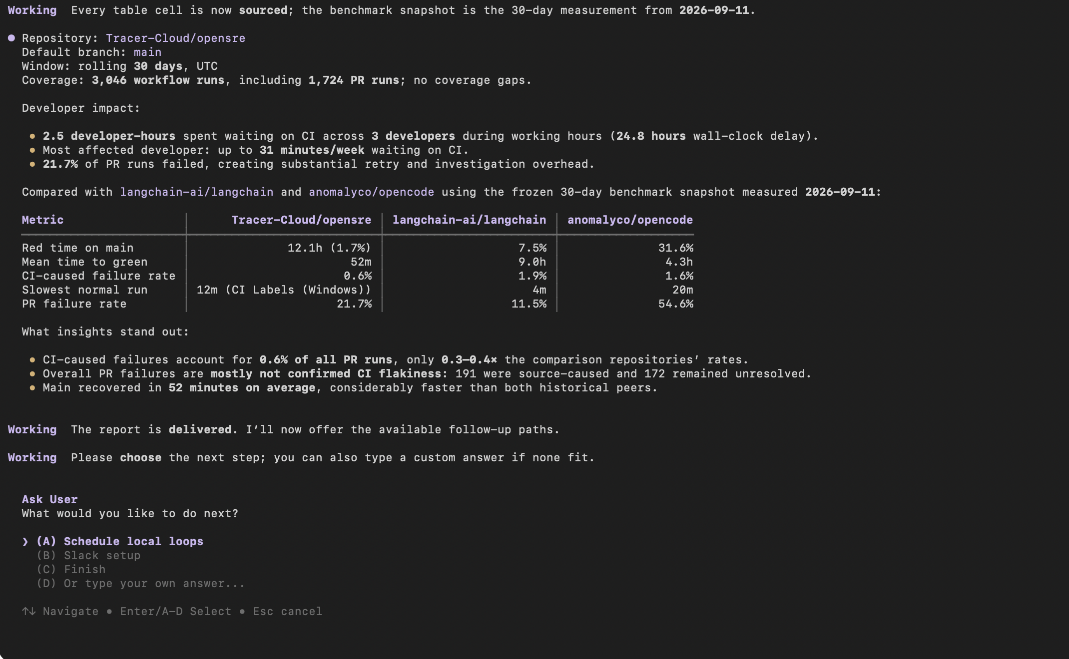
Task: Click the 'PR failure rate' row label
Action: [74, 304]
